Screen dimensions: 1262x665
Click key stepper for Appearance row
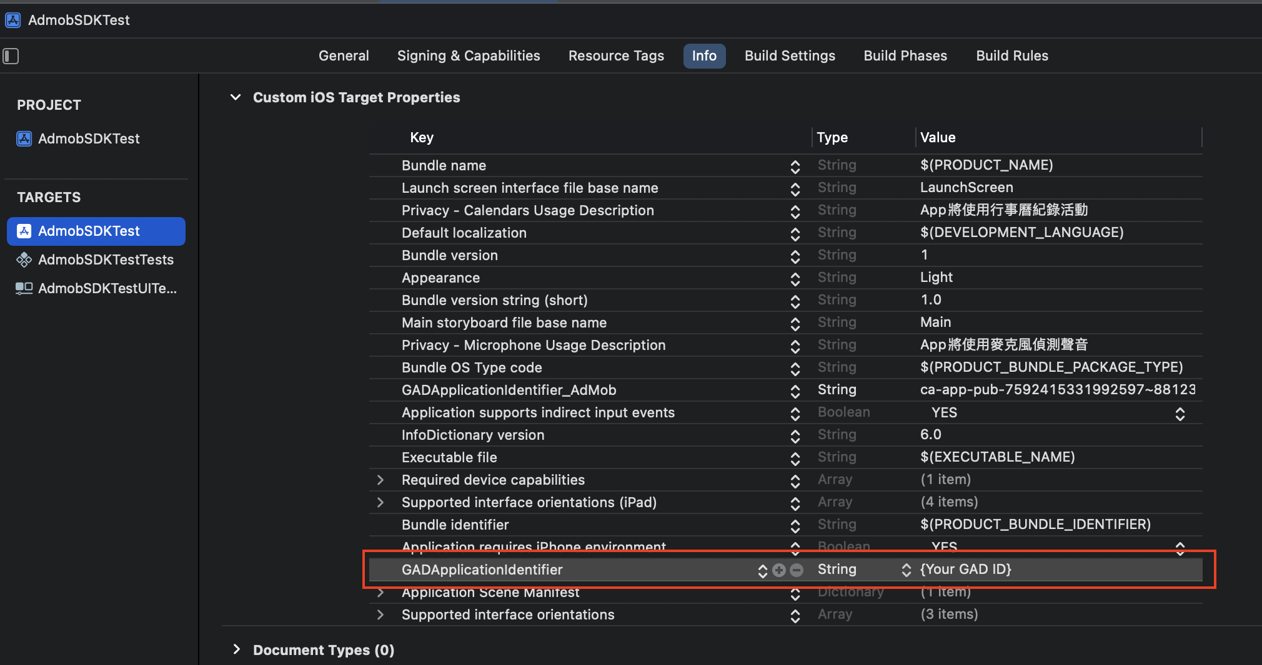coord(795,279)
